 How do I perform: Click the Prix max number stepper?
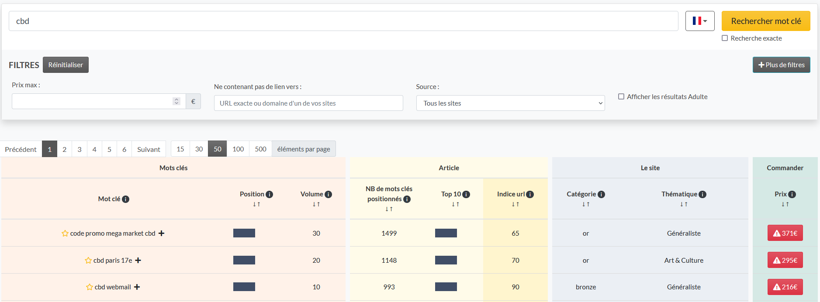(176, 101)
